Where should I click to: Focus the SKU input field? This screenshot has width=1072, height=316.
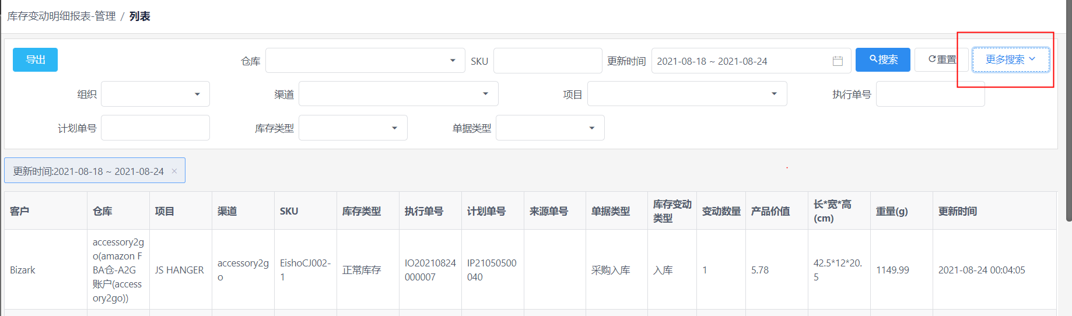pos(548,60)
